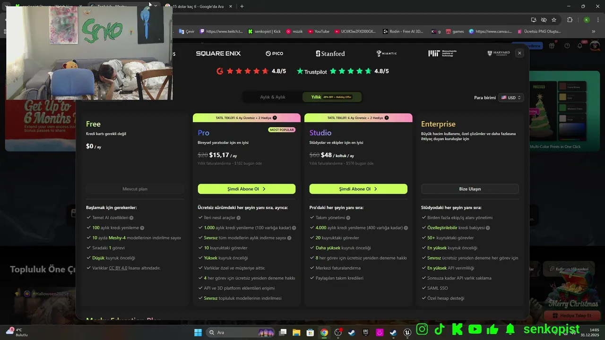Click info icon beside İleri nesil araçlar
This screenshot has width=605, height=340.
(238, 218)
